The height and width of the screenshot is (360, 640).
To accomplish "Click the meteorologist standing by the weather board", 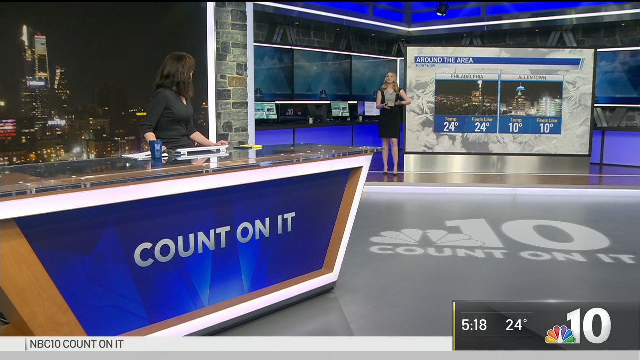I will [x=391, y=123].
